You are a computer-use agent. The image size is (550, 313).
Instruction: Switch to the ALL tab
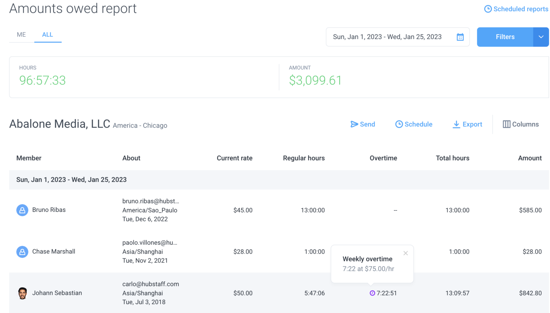coord(47,35)
